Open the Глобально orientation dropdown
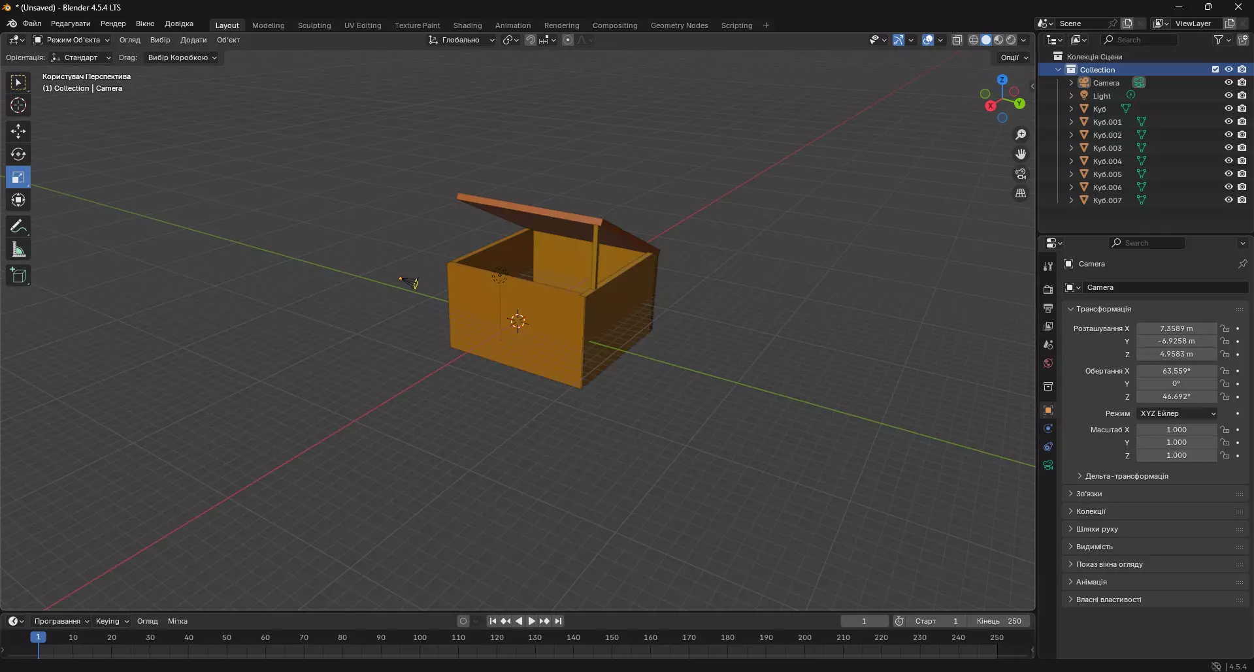Screen dimensions: 1254x672 461,40
